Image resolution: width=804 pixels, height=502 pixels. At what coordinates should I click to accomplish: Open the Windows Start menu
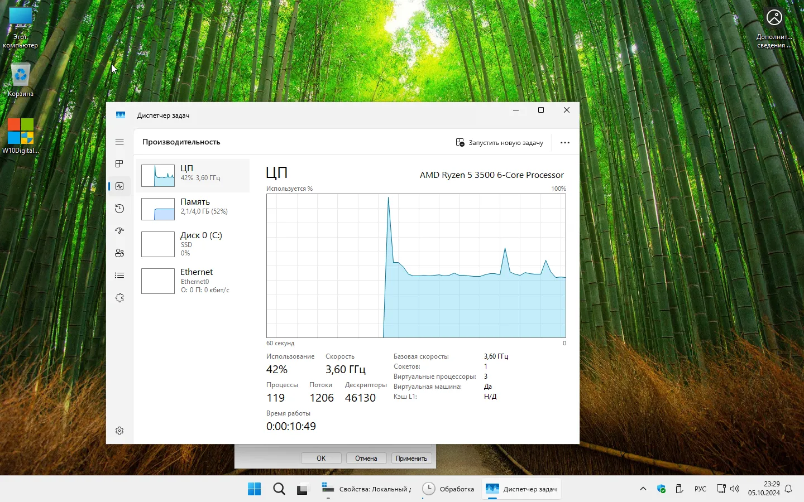click(255, 489)
